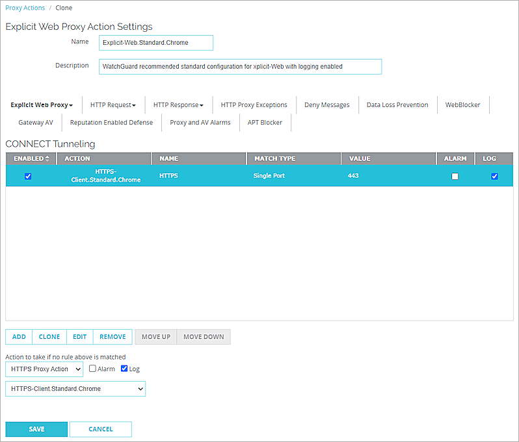This screenshot has width=519, height=442.
Task: Click into the Name text field
Action: click(156, 43)
